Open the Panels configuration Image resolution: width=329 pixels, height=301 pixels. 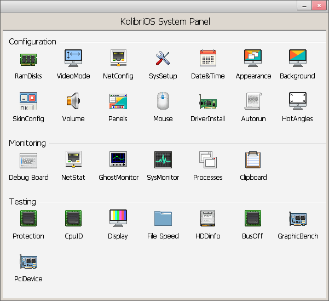[x=118, y=101]
